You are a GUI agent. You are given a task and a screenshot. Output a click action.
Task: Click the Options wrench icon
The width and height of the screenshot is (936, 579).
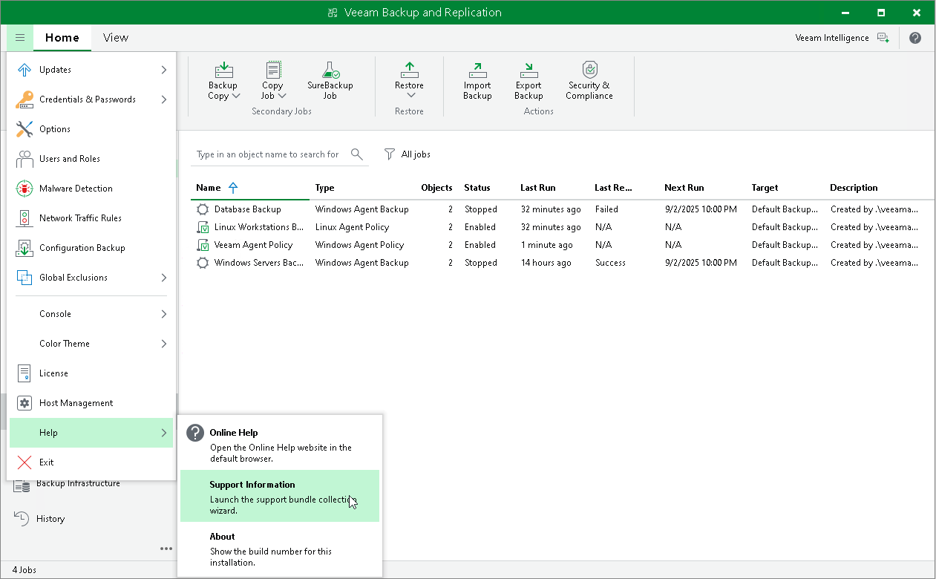tap(24, 129)
